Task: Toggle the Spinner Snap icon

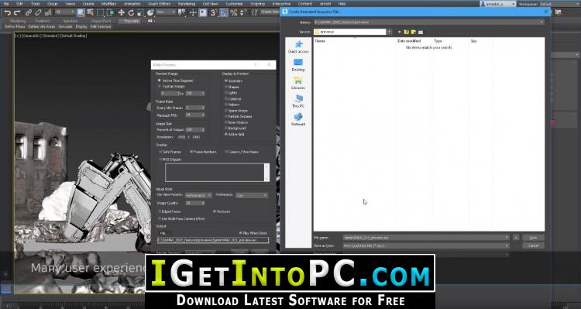Action: coord(243,12)
